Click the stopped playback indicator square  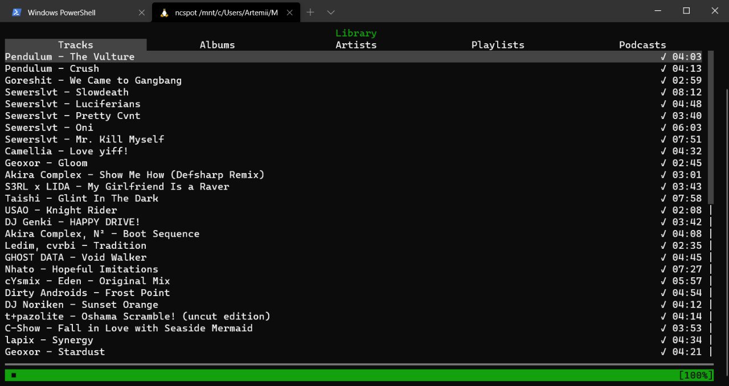click(14, 375)
